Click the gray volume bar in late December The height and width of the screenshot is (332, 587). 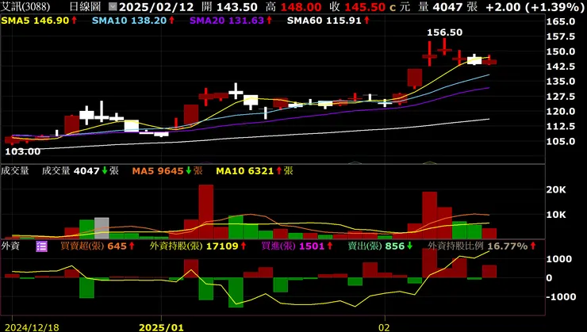click(102, 228)
